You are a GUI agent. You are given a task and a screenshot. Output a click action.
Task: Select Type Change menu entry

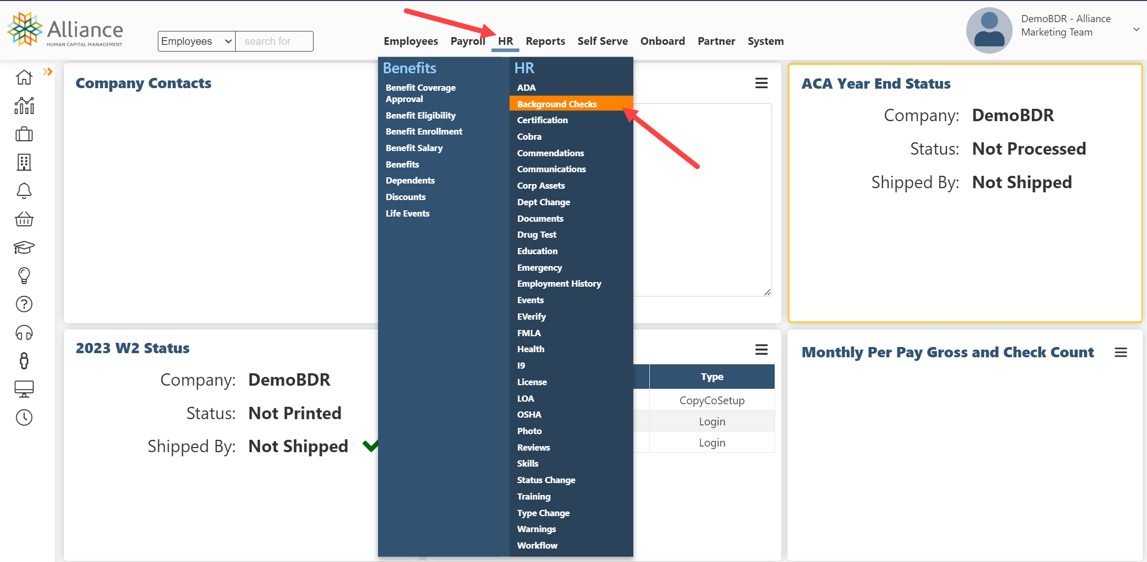[x=543, y=513]
